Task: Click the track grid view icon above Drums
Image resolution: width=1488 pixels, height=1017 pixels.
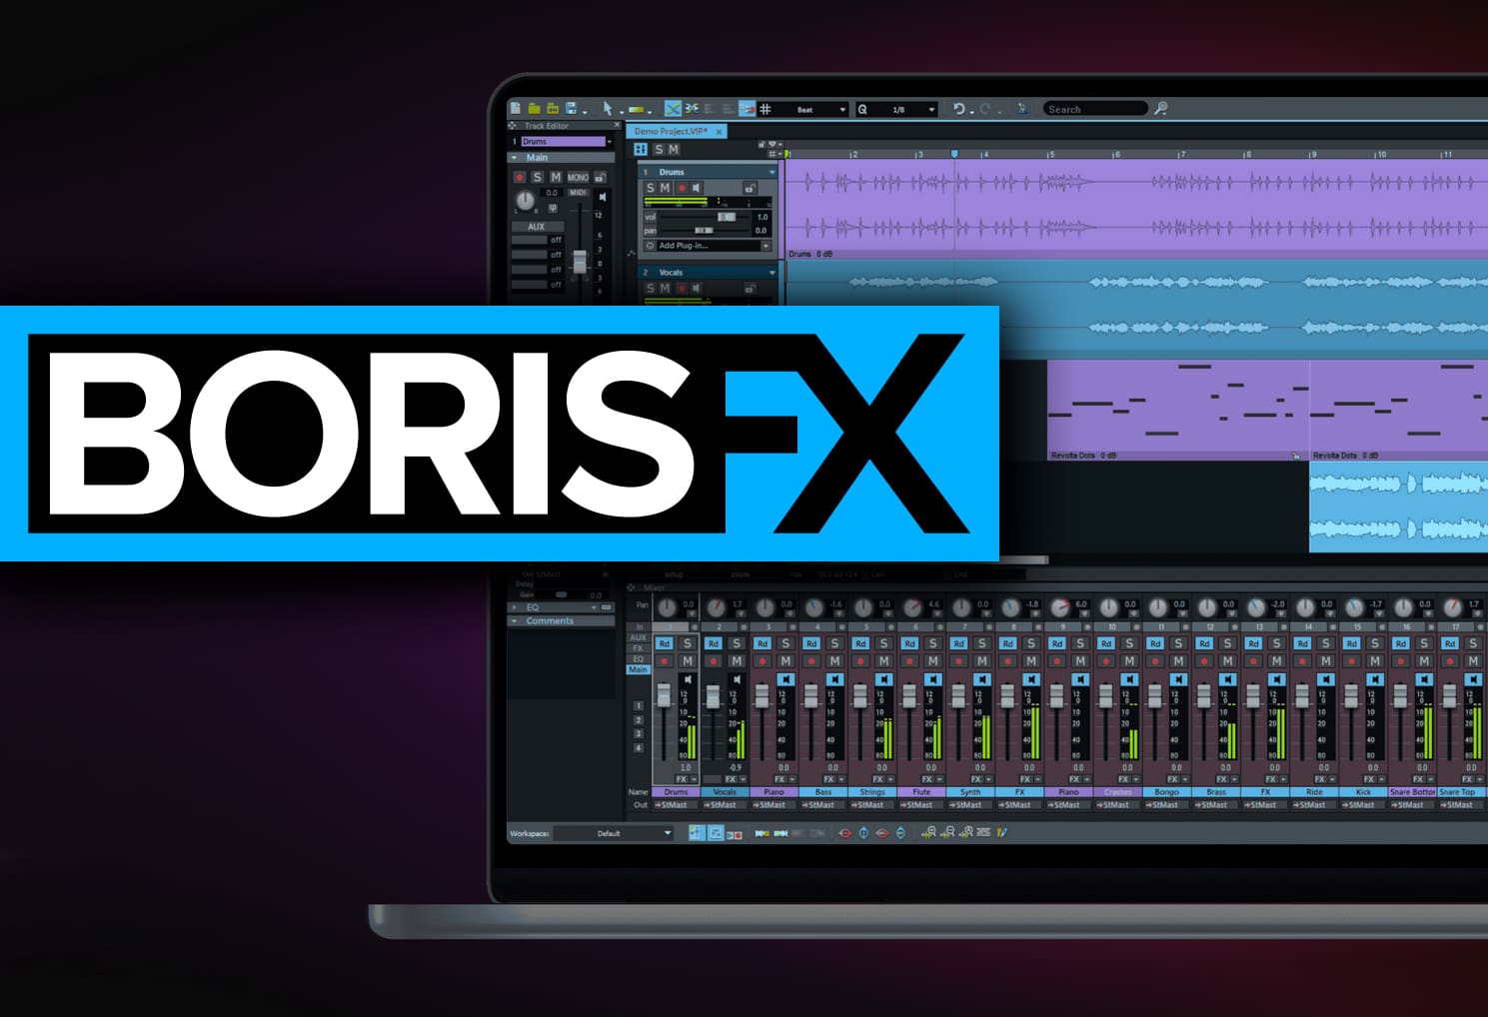Action: pos(641,149)
